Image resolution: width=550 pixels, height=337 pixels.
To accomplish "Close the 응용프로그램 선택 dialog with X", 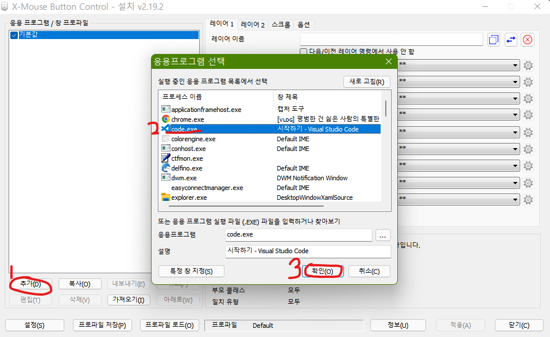I will click(389, 61).
